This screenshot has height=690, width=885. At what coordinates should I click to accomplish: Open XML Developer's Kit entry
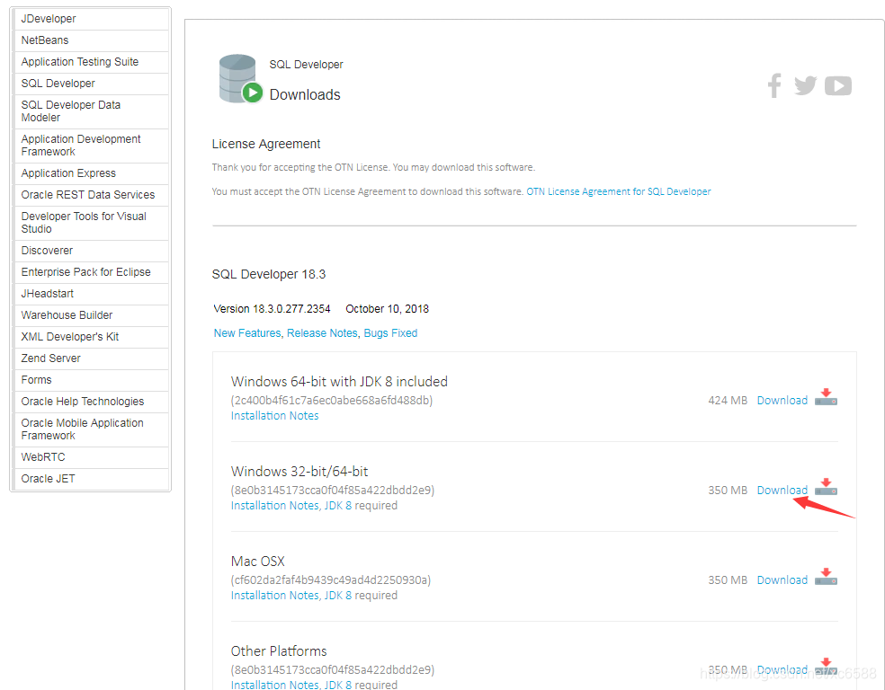[x=92, y=337]
